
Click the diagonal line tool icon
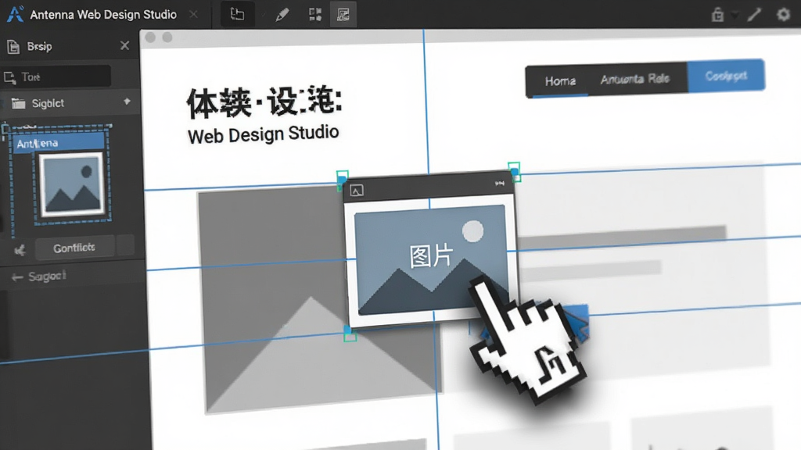[x=755, y=14]
